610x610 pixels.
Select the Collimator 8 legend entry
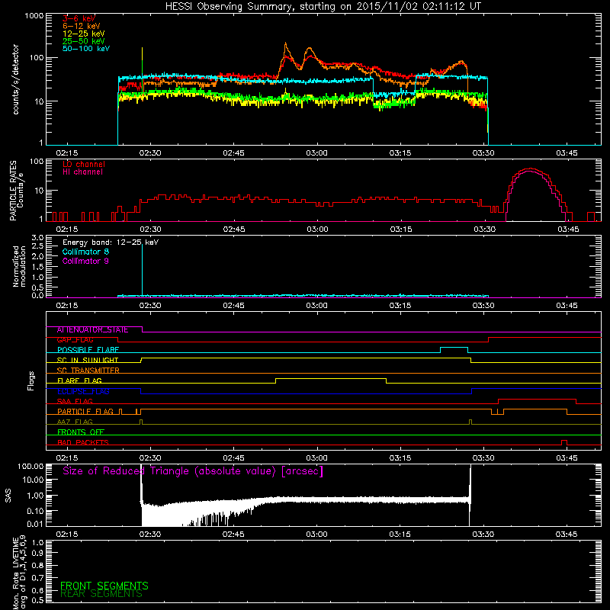(85, 252)
